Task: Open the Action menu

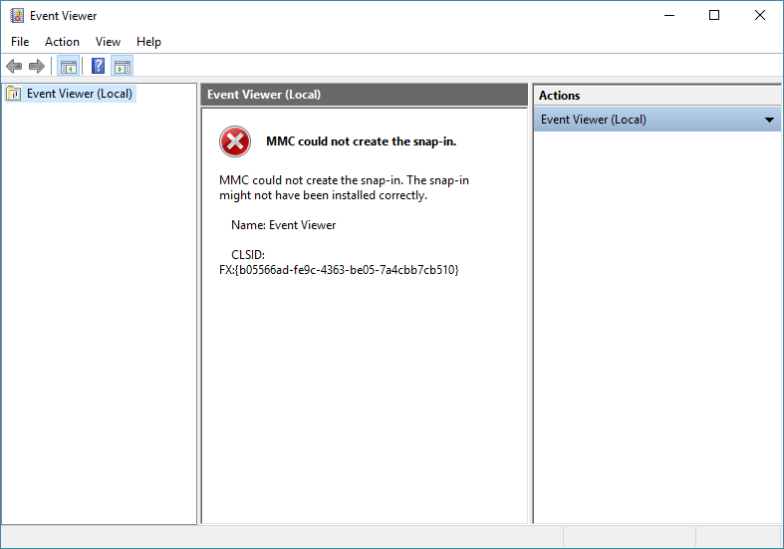Action: [62, 42]
